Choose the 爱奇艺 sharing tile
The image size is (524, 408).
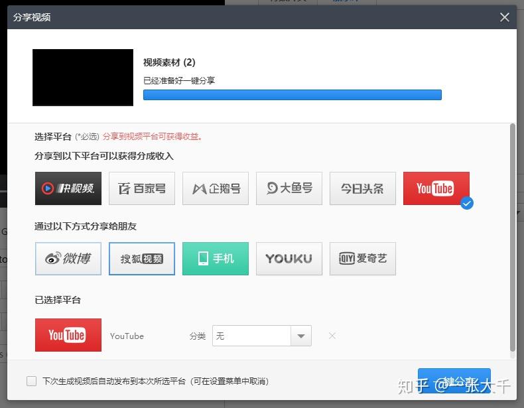point(363,259)
